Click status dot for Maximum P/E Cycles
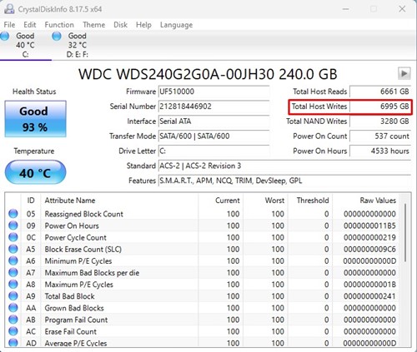 click(x=13, y=285)
